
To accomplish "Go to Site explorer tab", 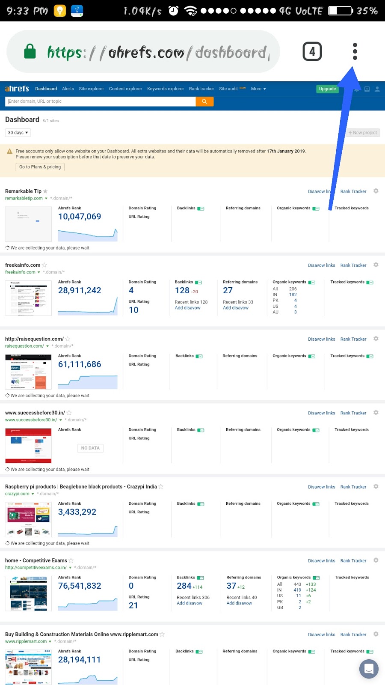I will point(91,89).
